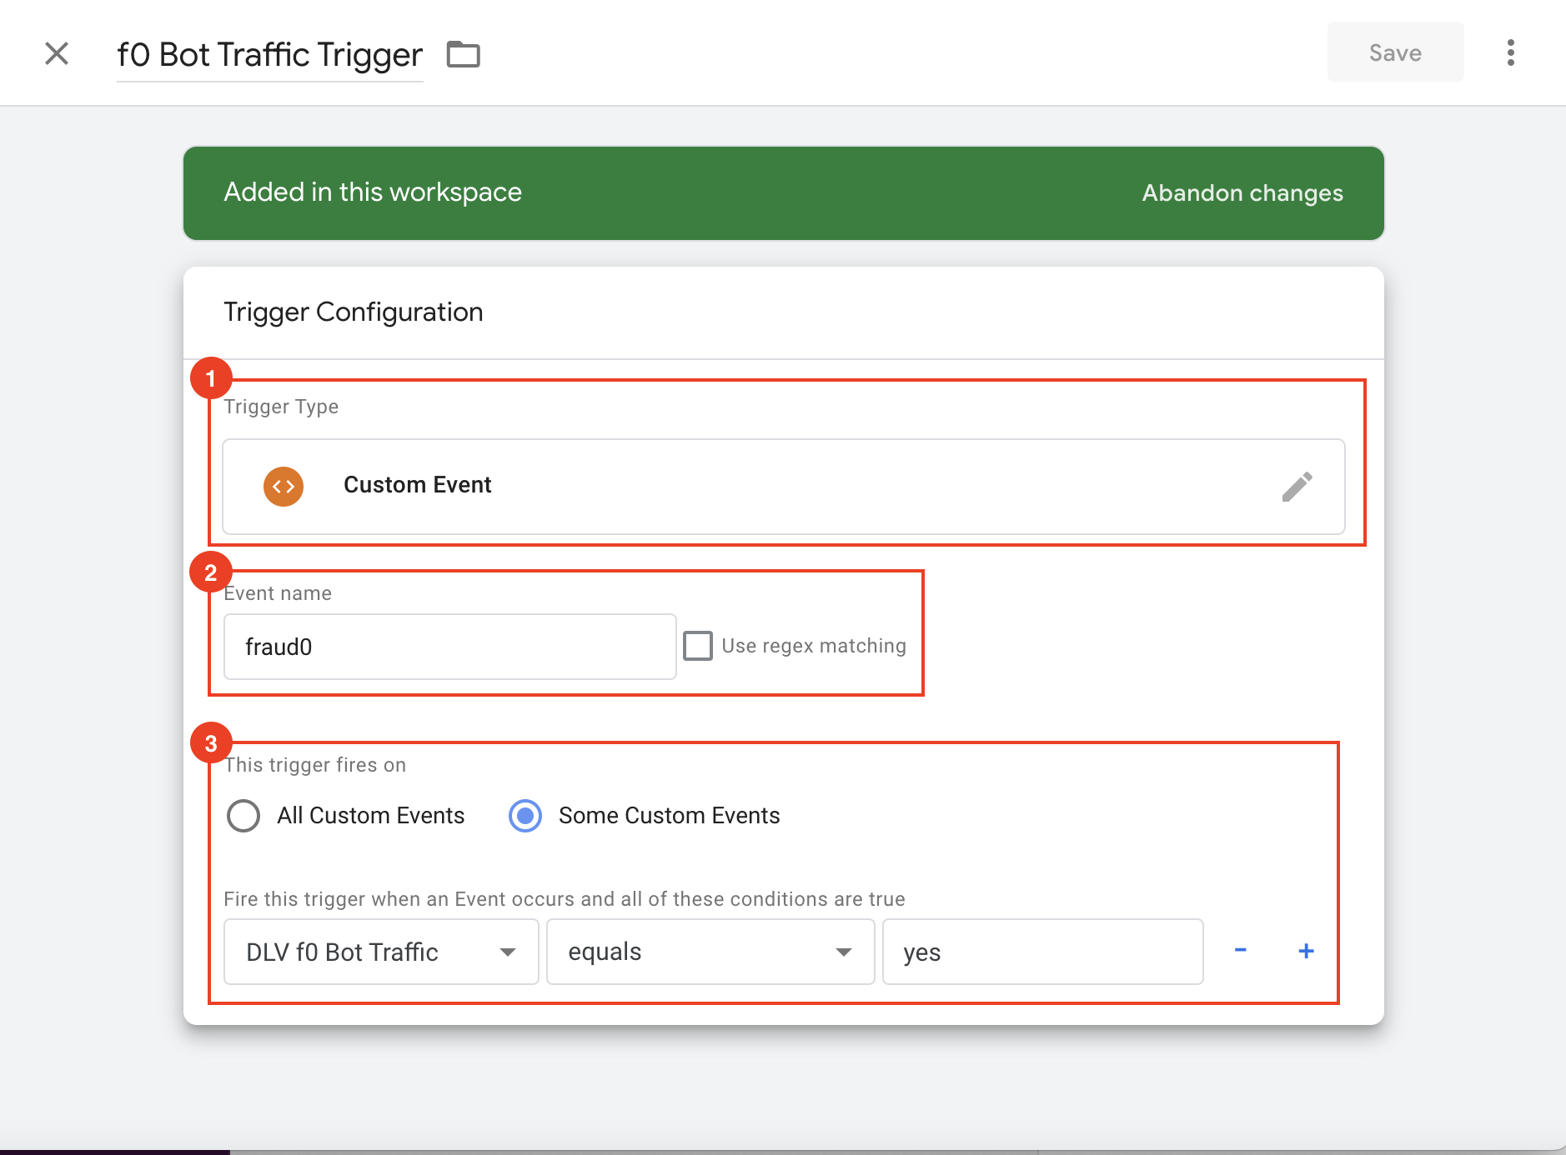Enable the Use regex matching checkbox

click(x=698, y=646)
